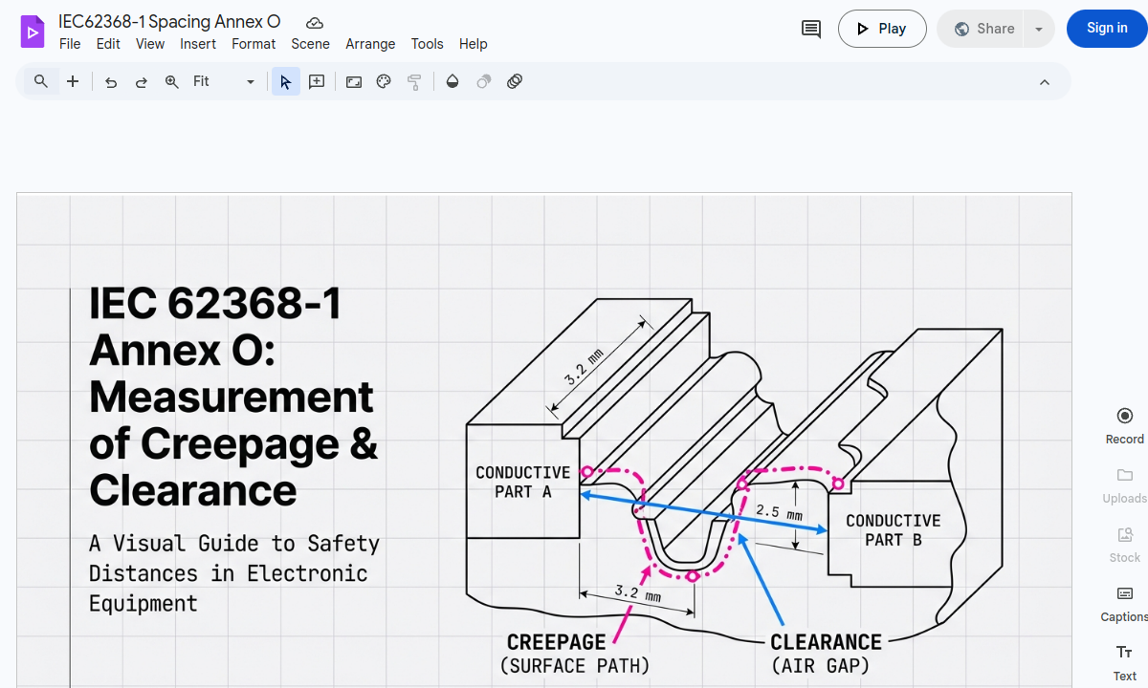This screenshot has width=1148, height=688.
Task: Zoom in with the magnifier icon
Action: pos(171,81)
